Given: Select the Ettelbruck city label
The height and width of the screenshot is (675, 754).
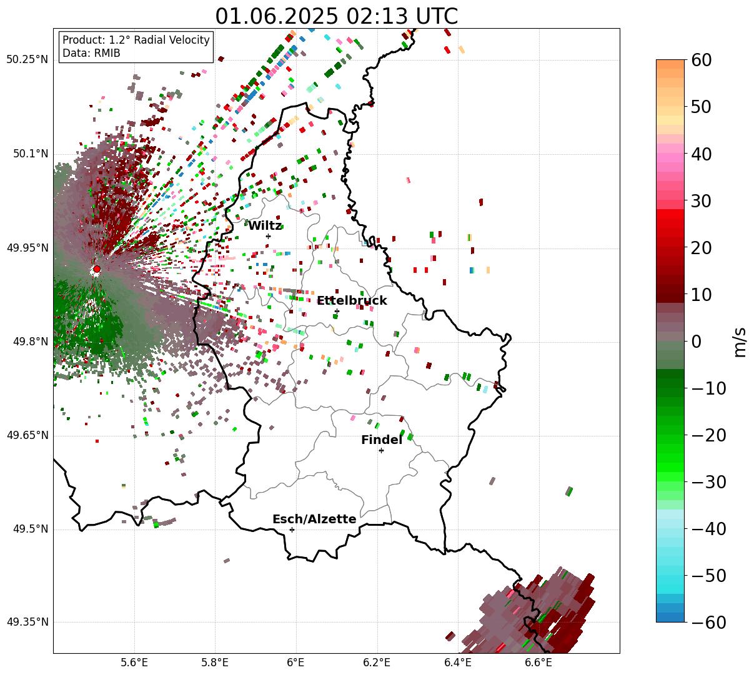Looking at the screenshot, I should [352, 301].
